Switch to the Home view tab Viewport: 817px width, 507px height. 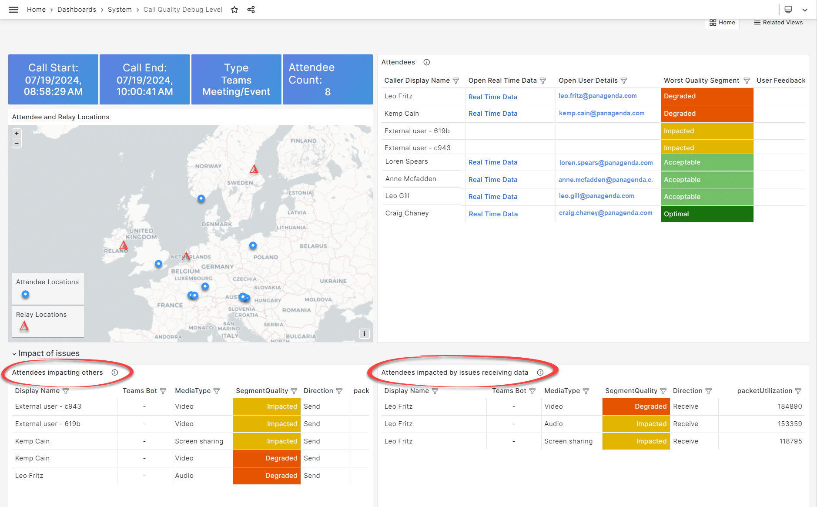[x=722, y=23]
